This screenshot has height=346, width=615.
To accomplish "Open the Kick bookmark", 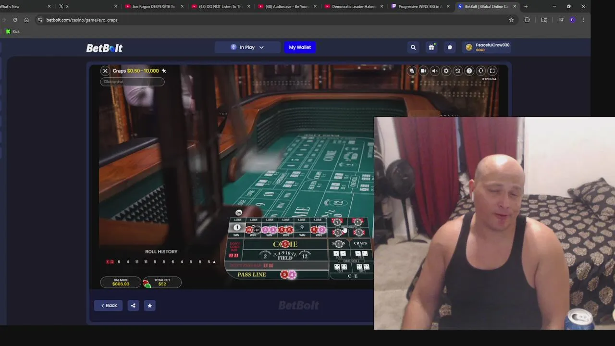I will click(x=13, y=31).
